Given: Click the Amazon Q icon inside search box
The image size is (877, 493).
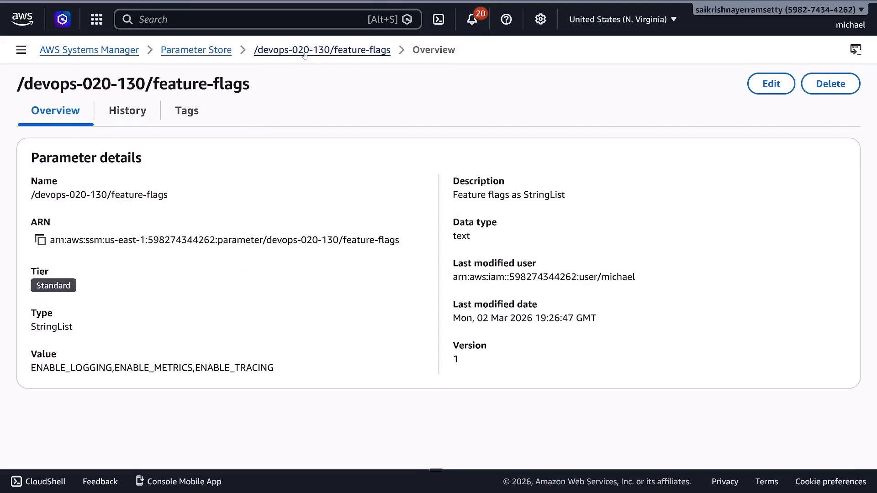Looking at the screenshot, I should (407, 19).
